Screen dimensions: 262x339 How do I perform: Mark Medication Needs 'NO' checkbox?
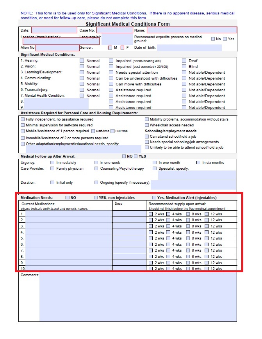point(68,198)
